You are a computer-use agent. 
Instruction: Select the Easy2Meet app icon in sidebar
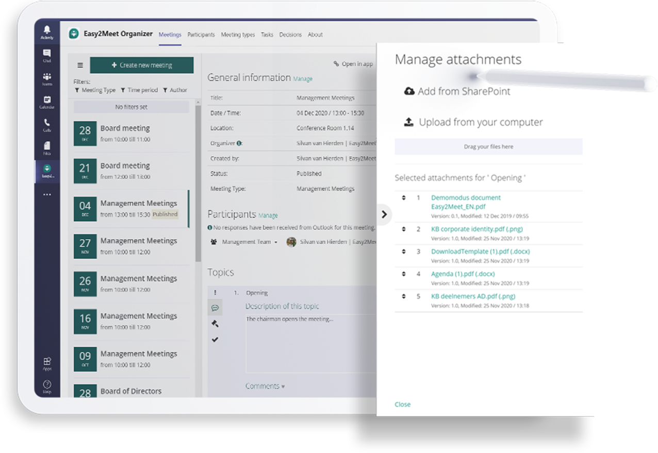(x=47, y=172)
